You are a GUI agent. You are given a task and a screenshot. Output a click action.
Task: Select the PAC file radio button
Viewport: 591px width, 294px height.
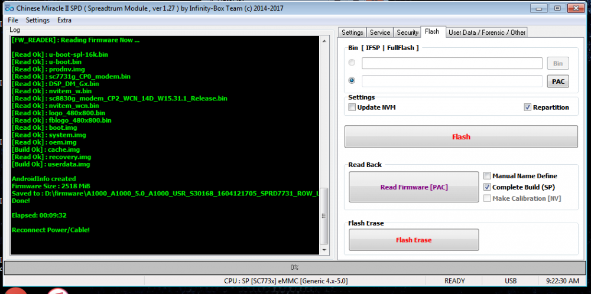pos(352,80)
